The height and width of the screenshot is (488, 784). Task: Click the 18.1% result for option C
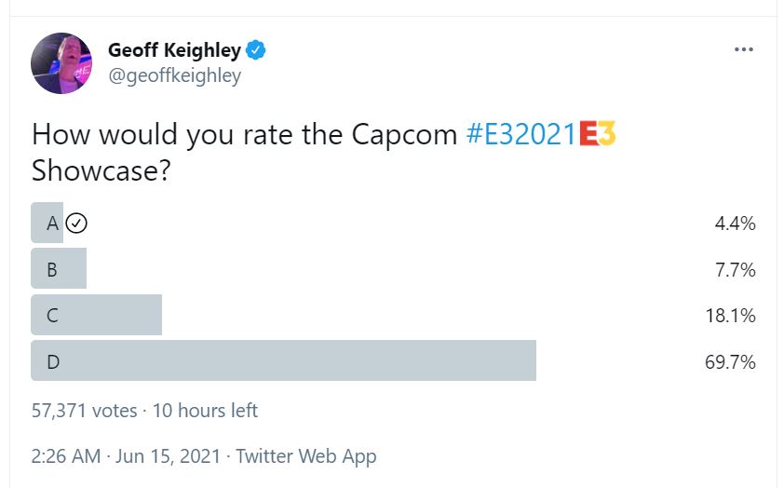click(731, 316)
